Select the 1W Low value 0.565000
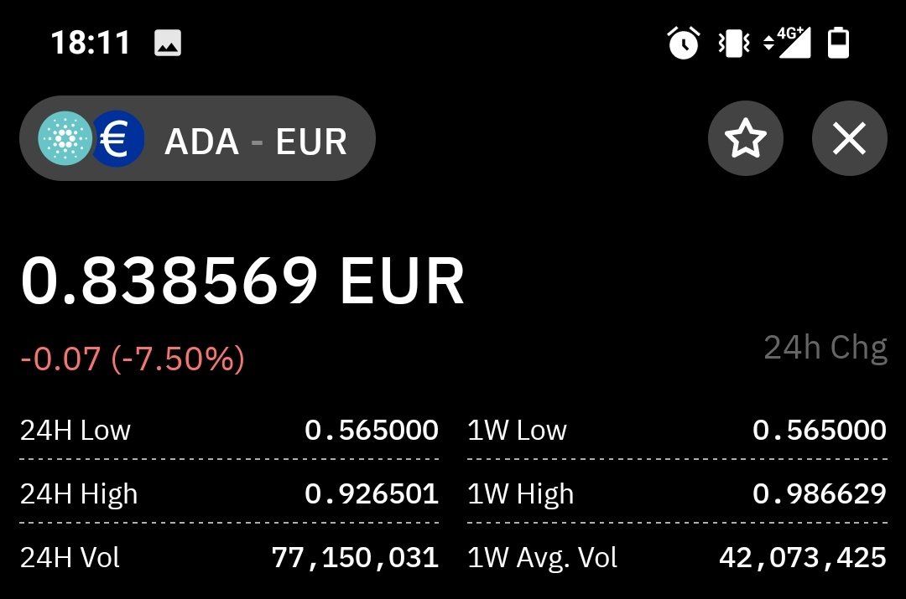 click(x=820, y=431)
